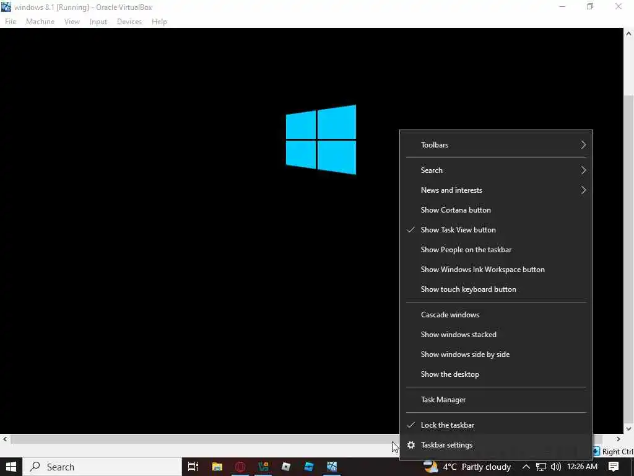Screen dimensions: 634x476
Task: Uncheck Lock the taskbar
Action: coord(496,425)
